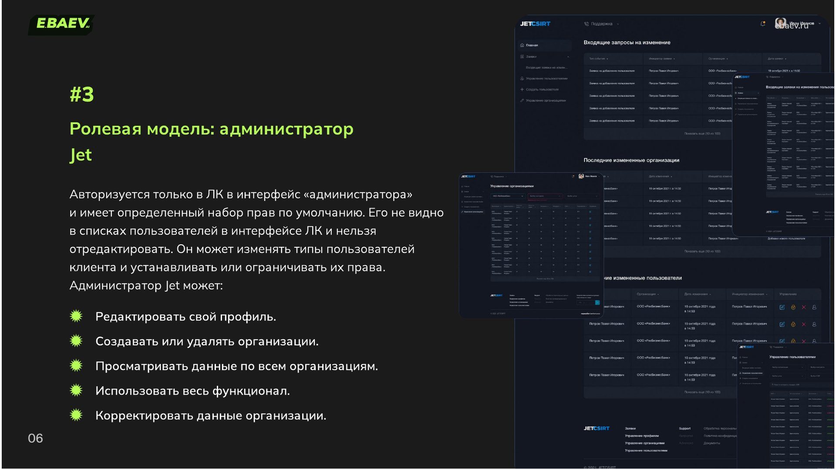836x469 pixels.
Task: Show more under Последние измененные организации
Action: (702, 251)
